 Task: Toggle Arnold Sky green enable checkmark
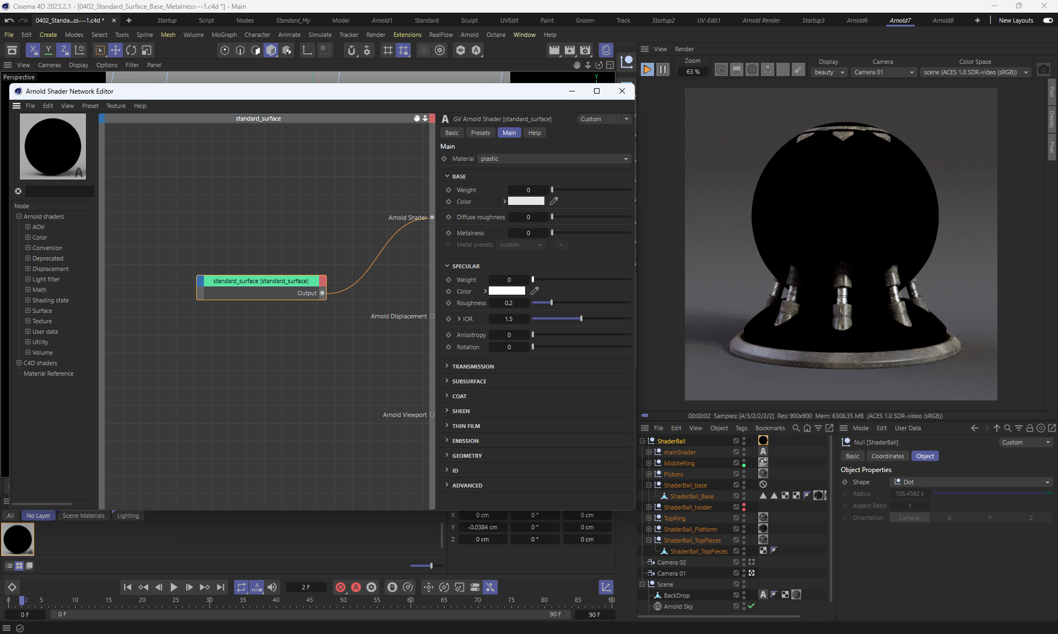751,606
